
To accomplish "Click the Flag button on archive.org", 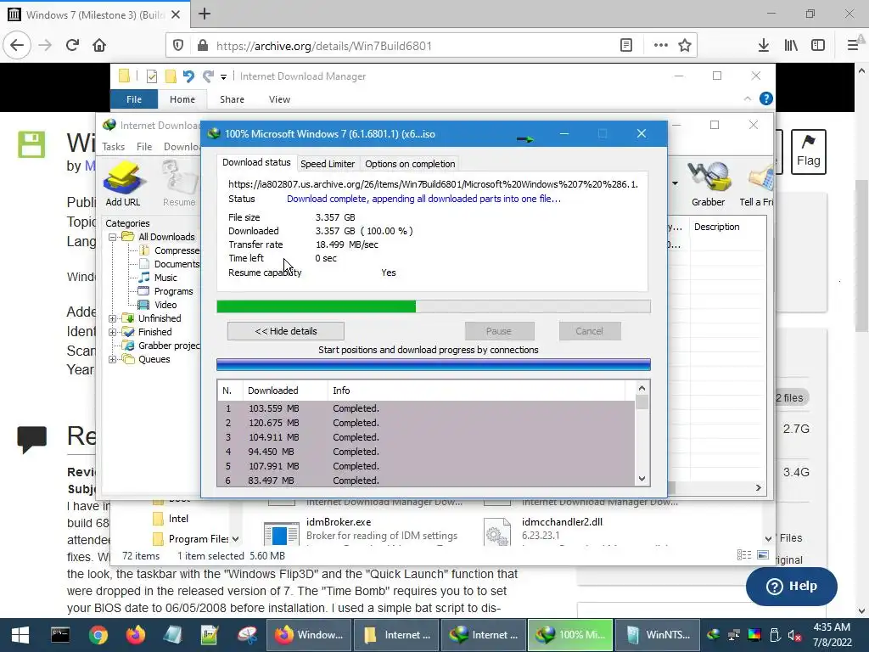I will click(x=808, y=152).
